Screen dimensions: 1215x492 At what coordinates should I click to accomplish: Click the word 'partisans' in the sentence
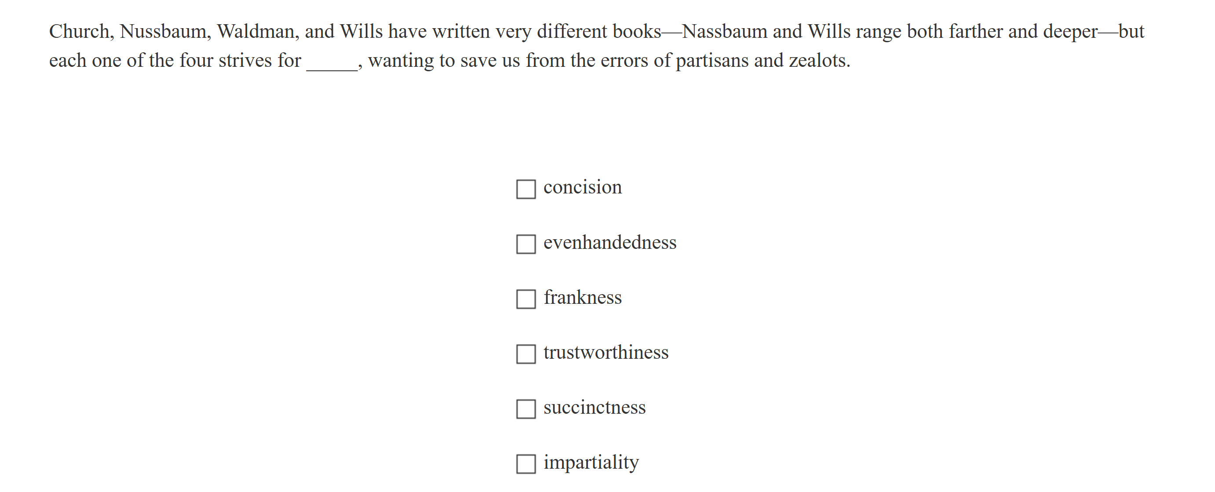pos(712,61)
